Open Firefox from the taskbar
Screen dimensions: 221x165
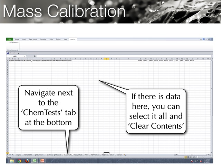(x=27, y=161)
